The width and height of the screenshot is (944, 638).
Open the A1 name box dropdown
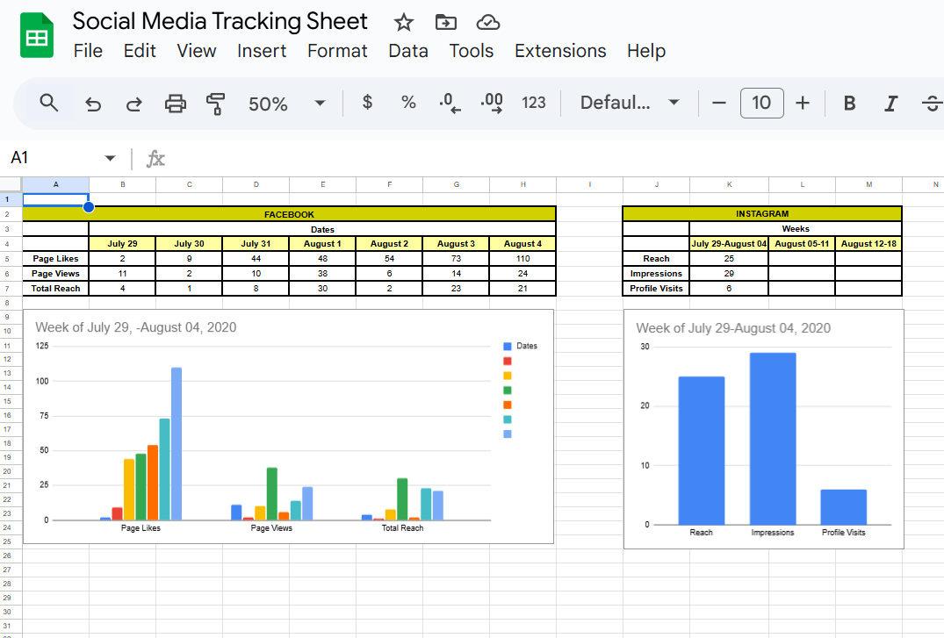(x=110, y=158)
